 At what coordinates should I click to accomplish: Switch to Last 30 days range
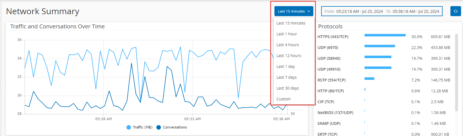point(287,88)
